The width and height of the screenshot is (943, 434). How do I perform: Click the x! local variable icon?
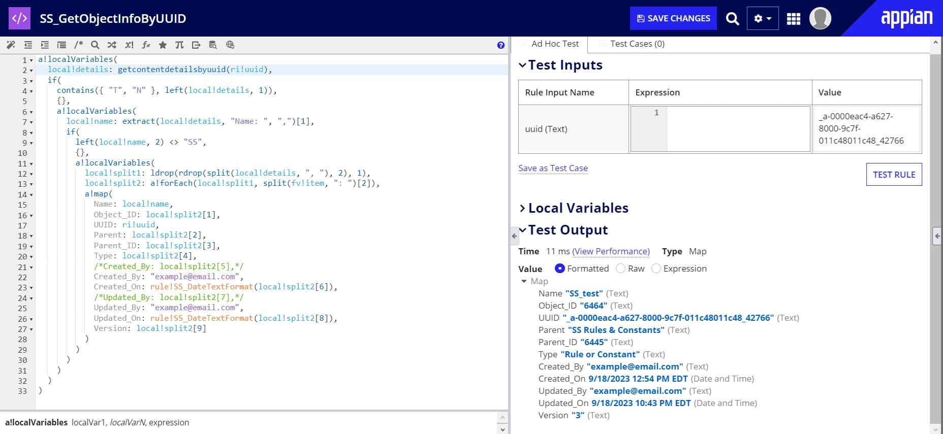(129, 45)
